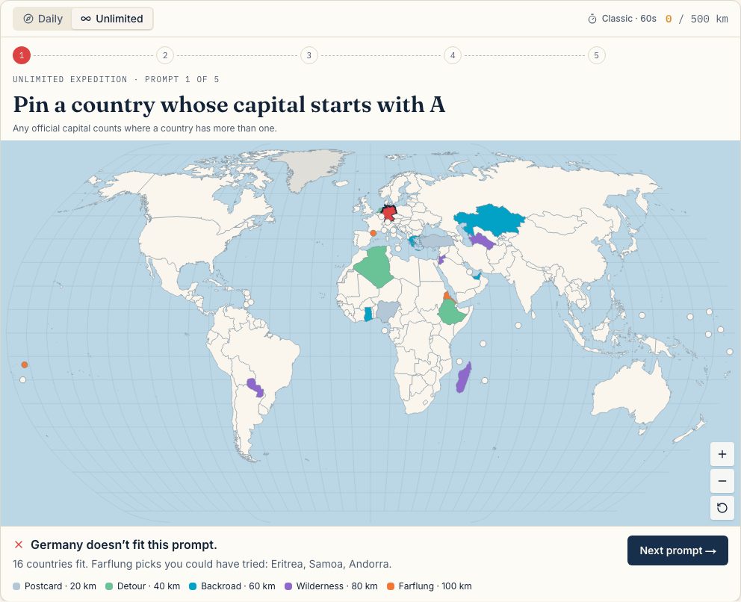741x602 pixels.
Task: Advance with the Next prompt button
Action: (678, 550)
